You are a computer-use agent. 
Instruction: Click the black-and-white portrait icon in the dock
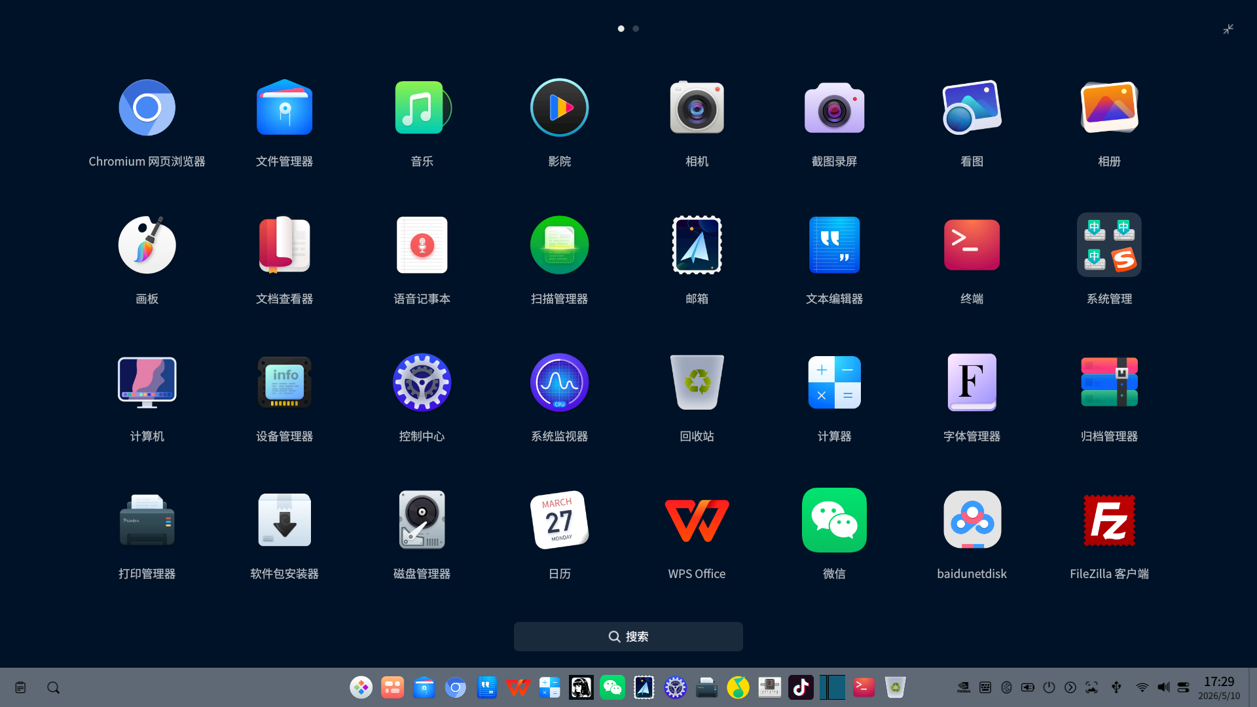581,687
